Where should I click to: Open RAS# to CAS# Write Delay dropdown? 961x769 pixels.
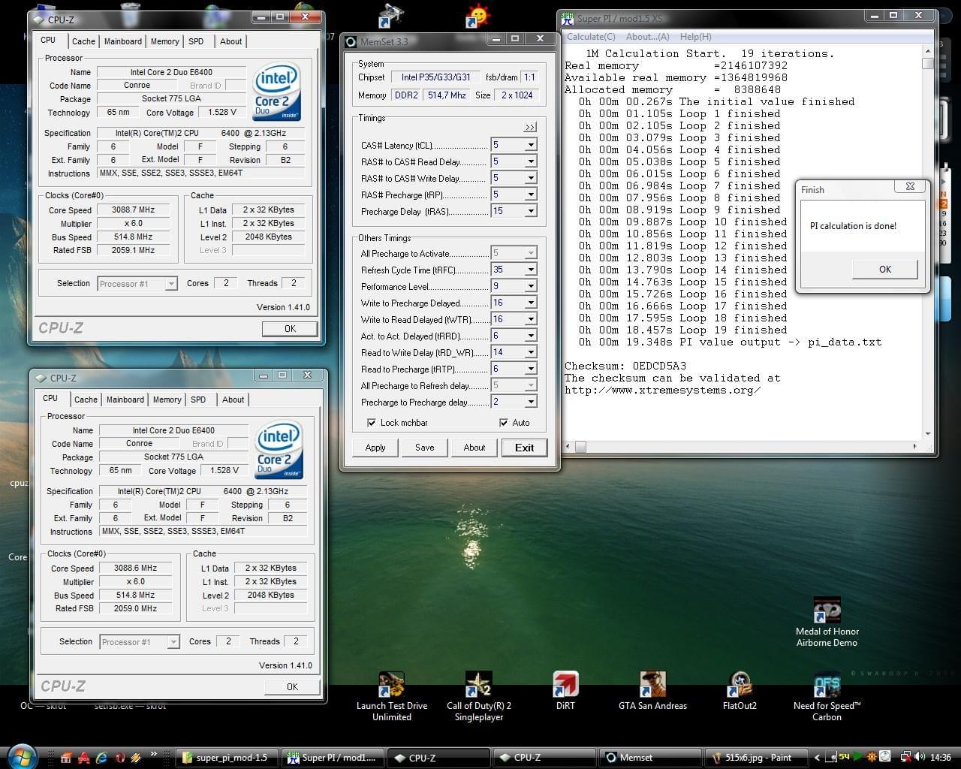pyautogui.click(x=531, y=178)
